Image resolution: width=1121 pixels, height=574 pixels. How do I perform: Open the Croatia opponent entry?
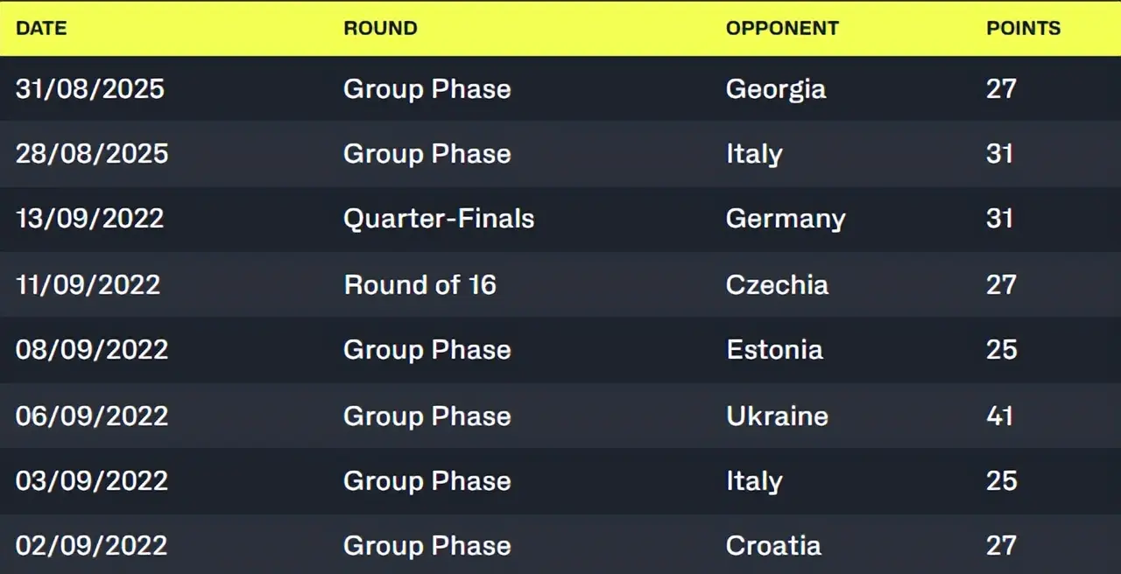pos(773,545)
